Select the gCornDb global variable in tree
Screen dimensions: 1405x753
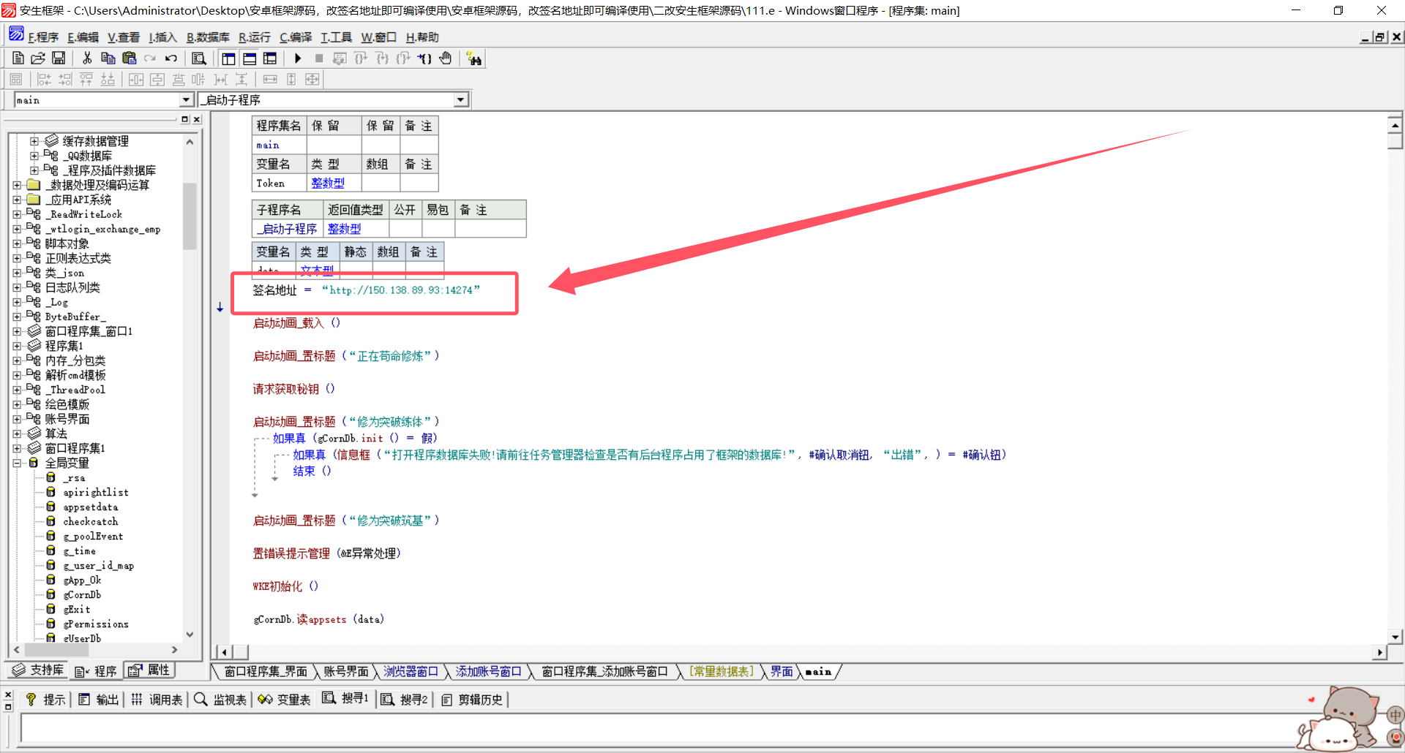[x=82, y=594]
